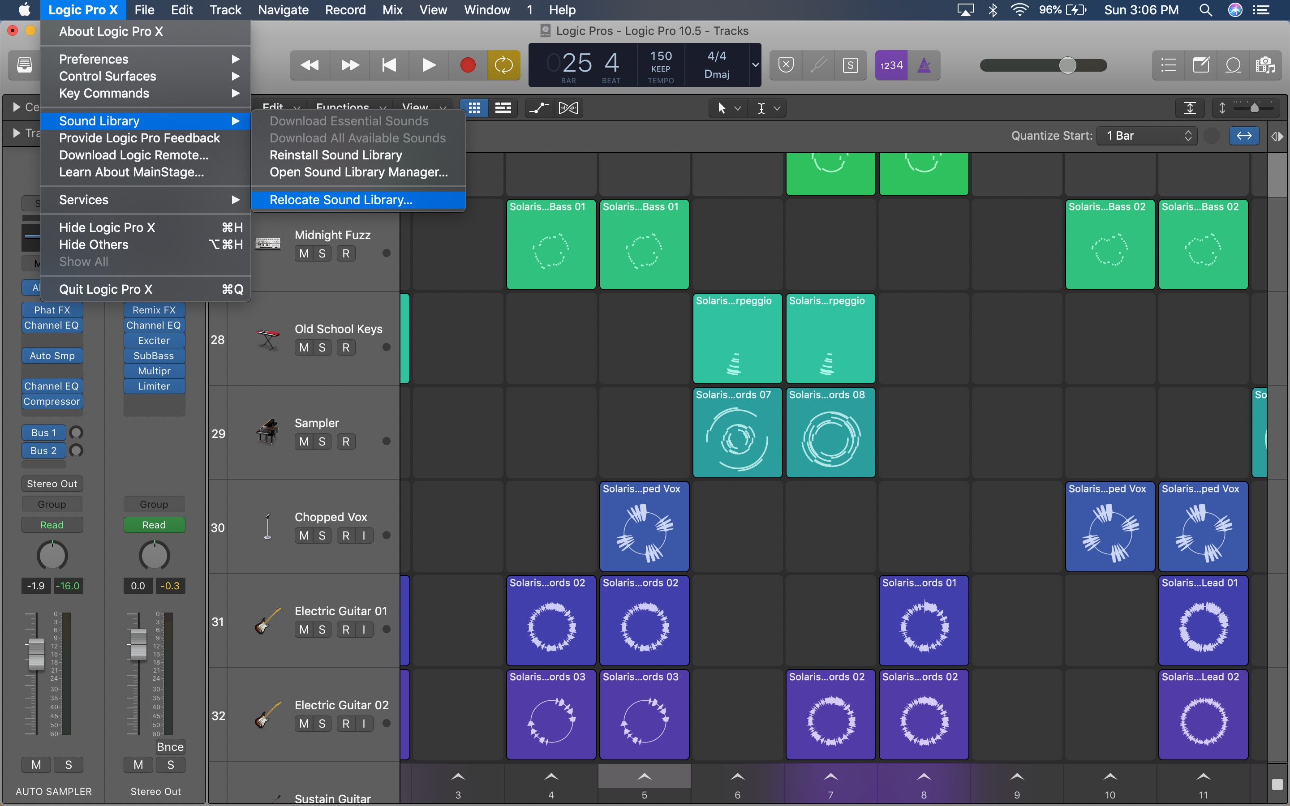The image size is (1290, 806).
Task: Enable Flex editing mode
Action: (x=568, y=107)
